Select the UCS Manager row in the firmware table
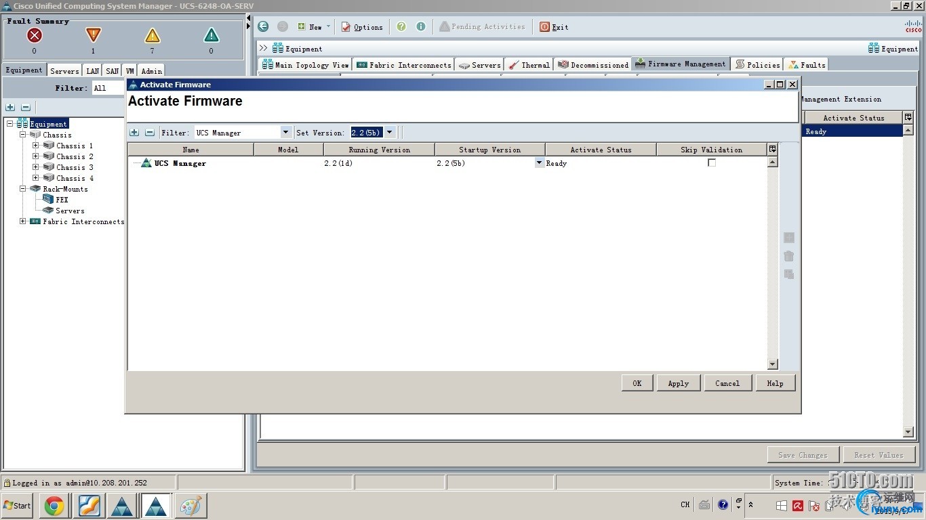 click(x=447, y=163)
